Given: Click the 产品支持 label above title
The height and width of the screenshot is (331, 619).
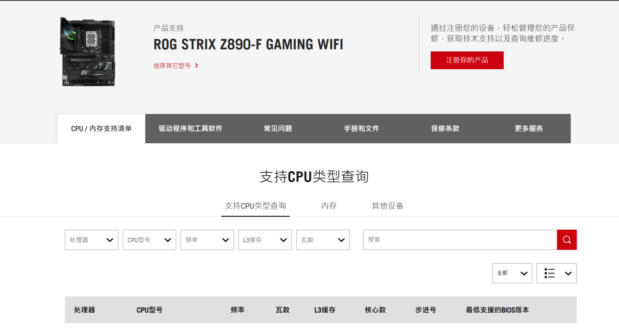Looking at the screenshot, I should 169,28.
